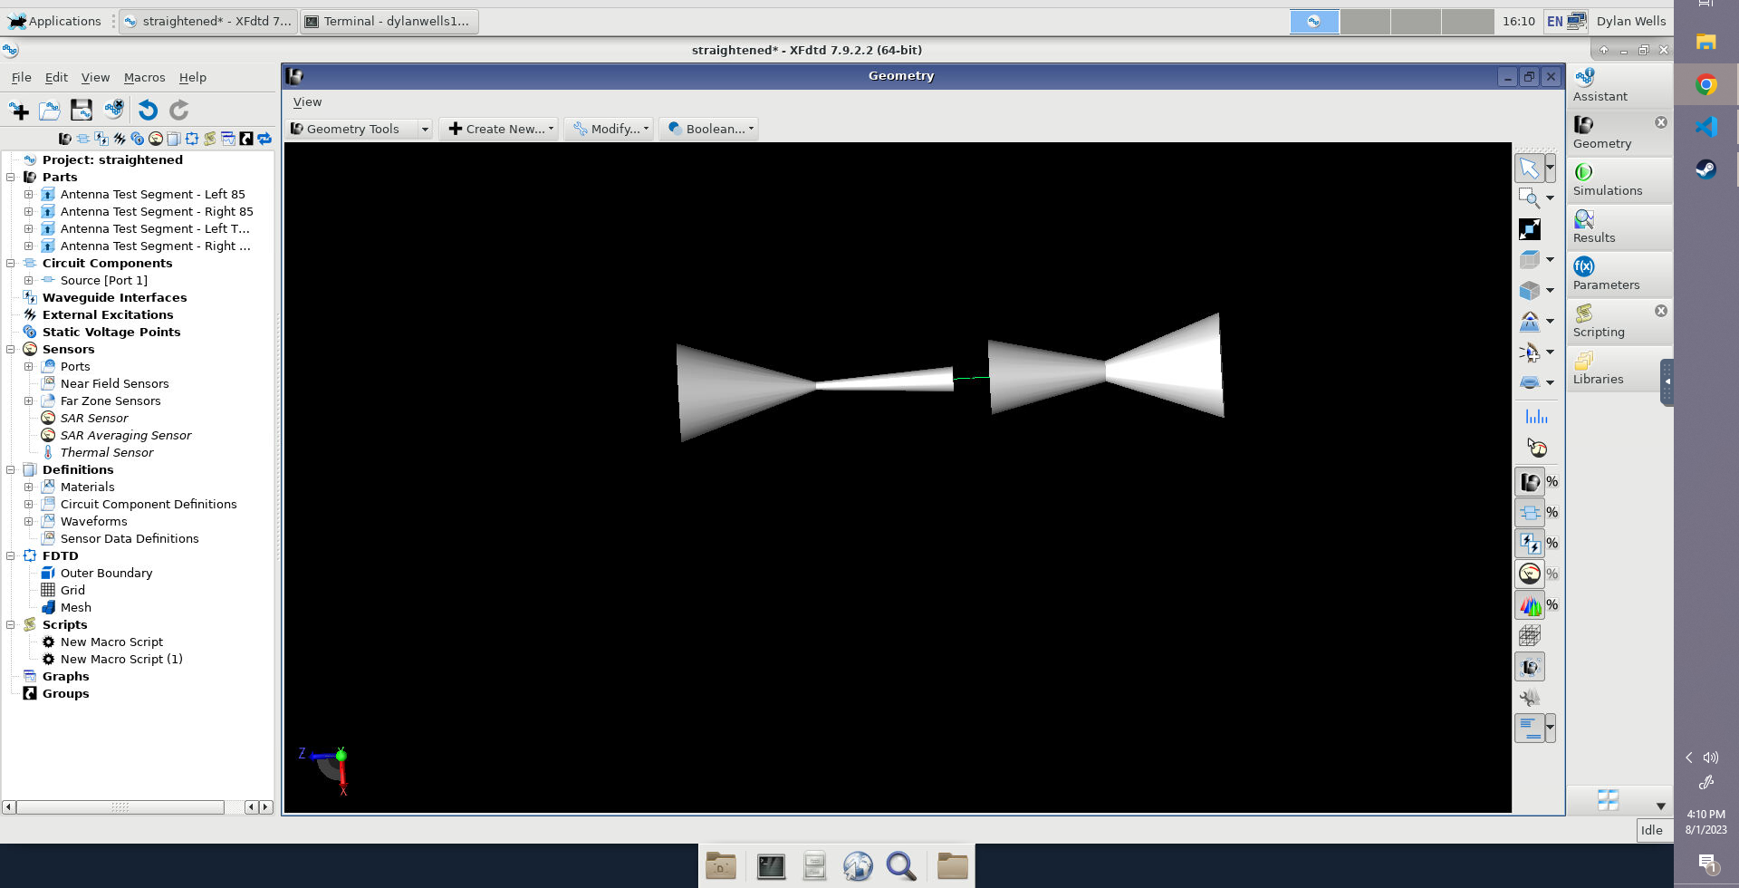This screenshot has height=888, width=1739.
Task: Open the Macros menu
Action: pyautogui.click(x=144, y=78)
